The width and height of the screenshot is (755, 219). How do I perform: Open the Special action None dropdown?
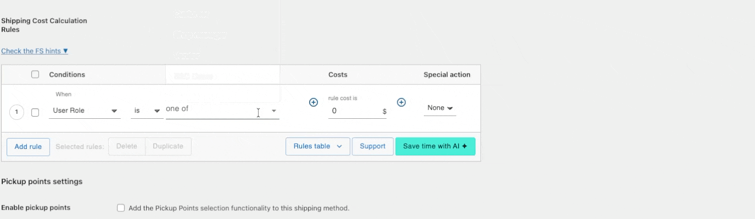click(x=440, y=108)
